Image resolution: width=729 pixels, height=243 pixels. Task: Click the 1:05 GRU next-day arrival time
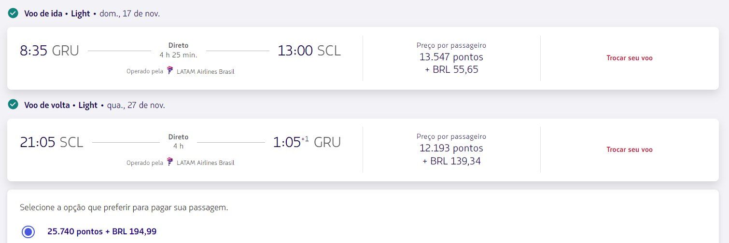[307, 142]
